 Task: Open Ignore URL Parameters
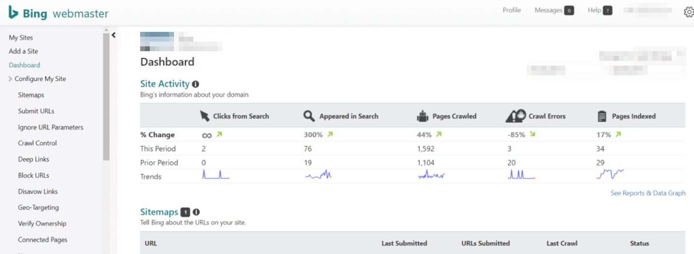[x=51, y=127]
